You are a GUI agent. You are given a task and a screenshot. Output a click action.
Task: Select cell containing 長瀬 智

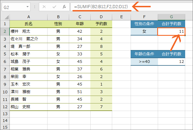point(29,99)
